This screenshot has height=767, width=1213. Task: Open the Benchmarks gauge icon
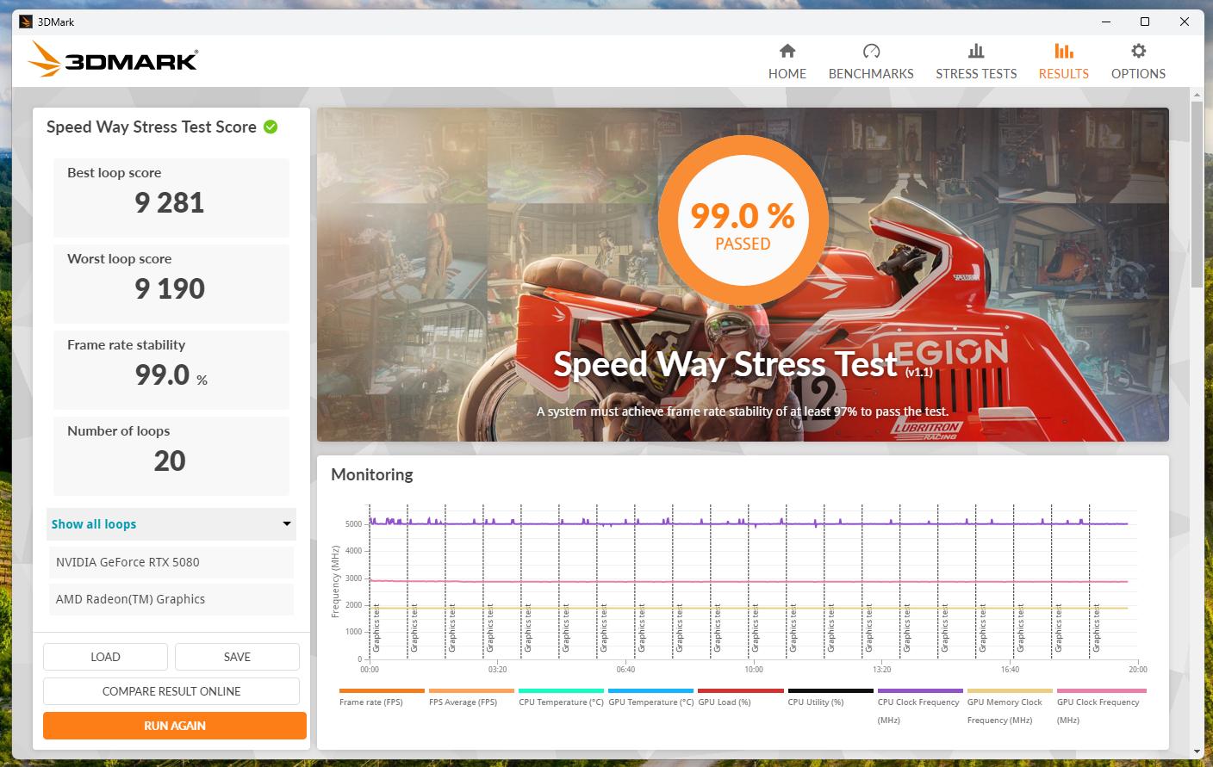[x=871, y=51]
